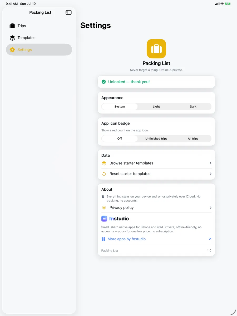Click the 9:41 AM clock in status bar
Image resolution: width=237 pixels, height=316 pixels.
(12, 4)
